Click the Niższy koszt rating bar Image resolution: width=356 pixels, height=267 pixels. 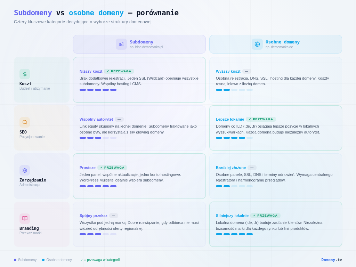point(98,90)
